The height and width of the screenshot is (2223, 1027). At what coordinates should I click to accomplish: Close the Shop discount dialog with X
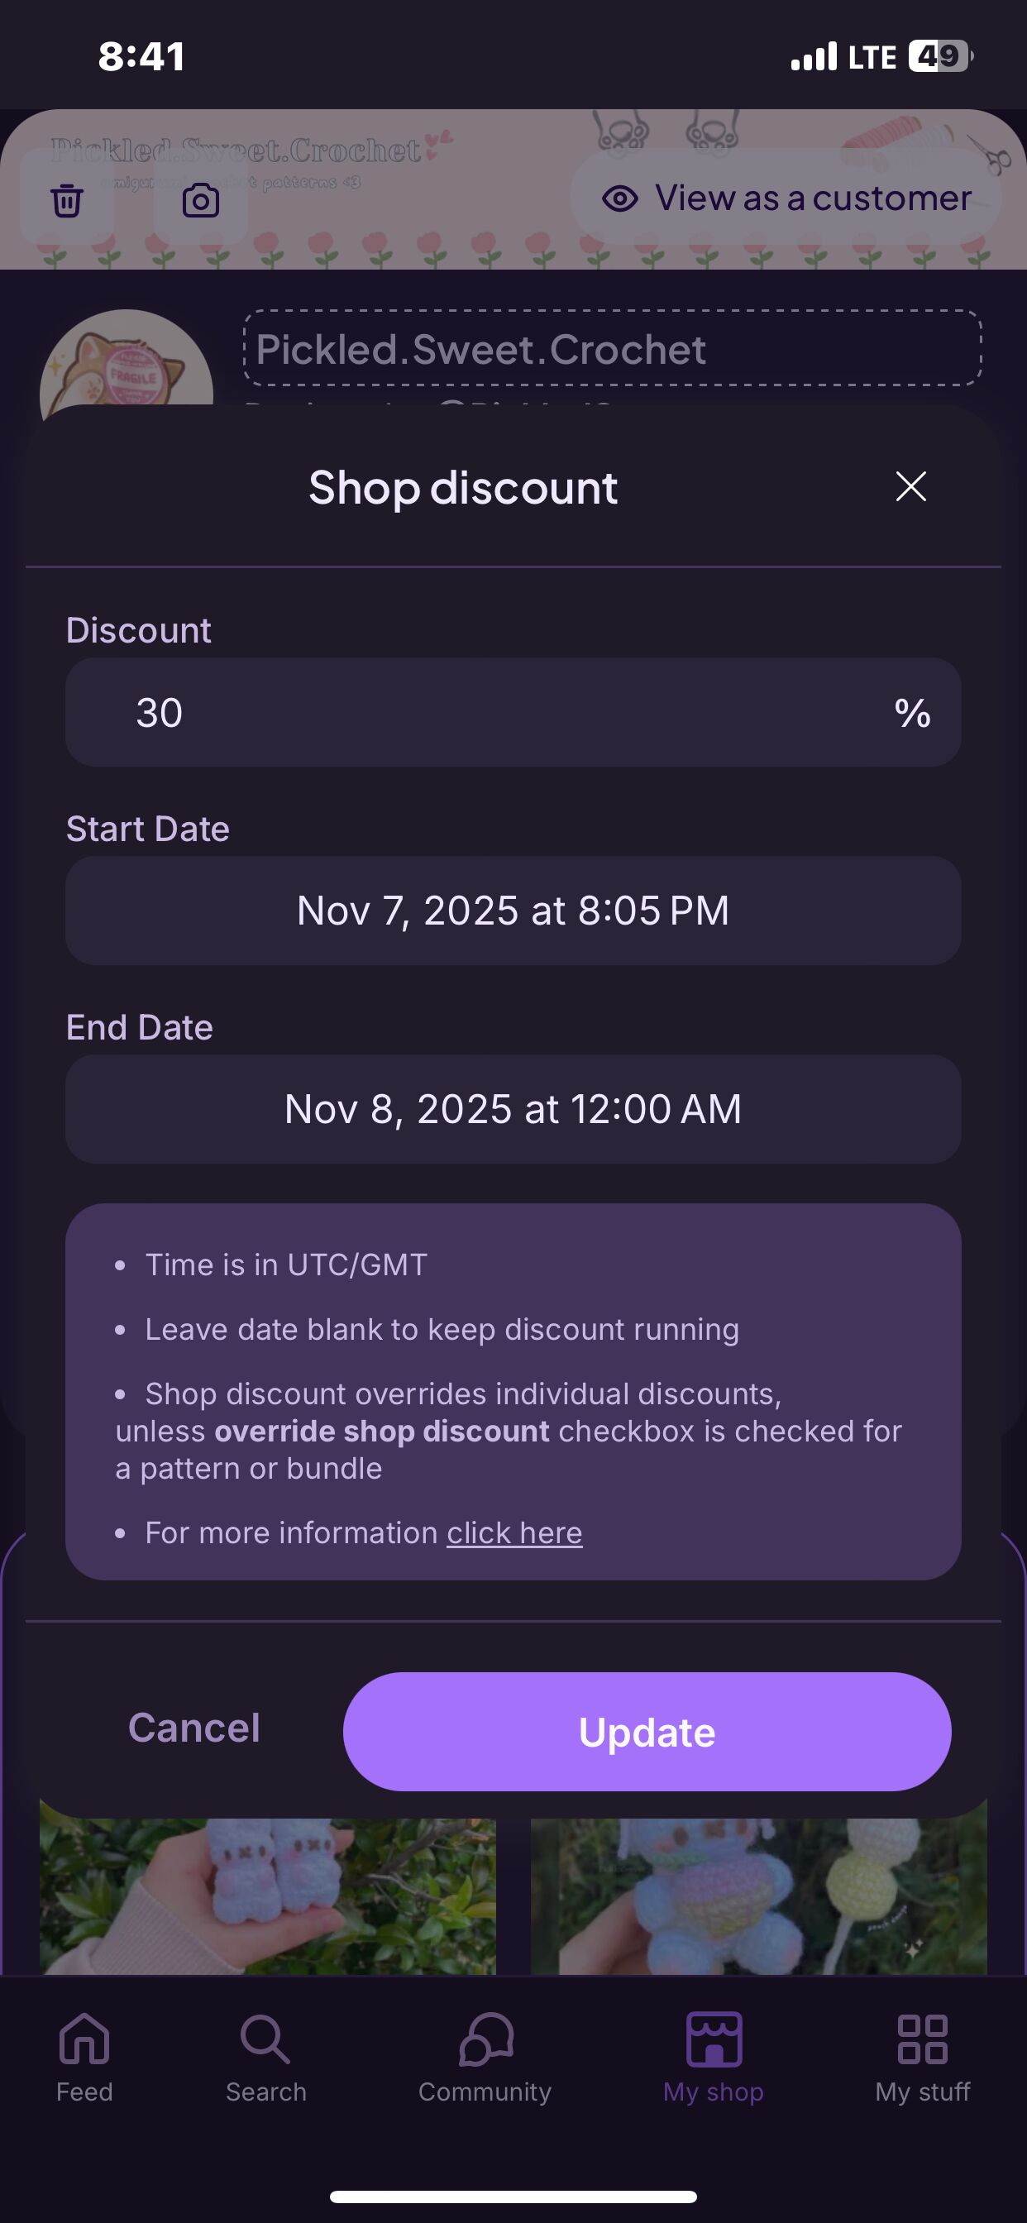click(x=910, y=487)
